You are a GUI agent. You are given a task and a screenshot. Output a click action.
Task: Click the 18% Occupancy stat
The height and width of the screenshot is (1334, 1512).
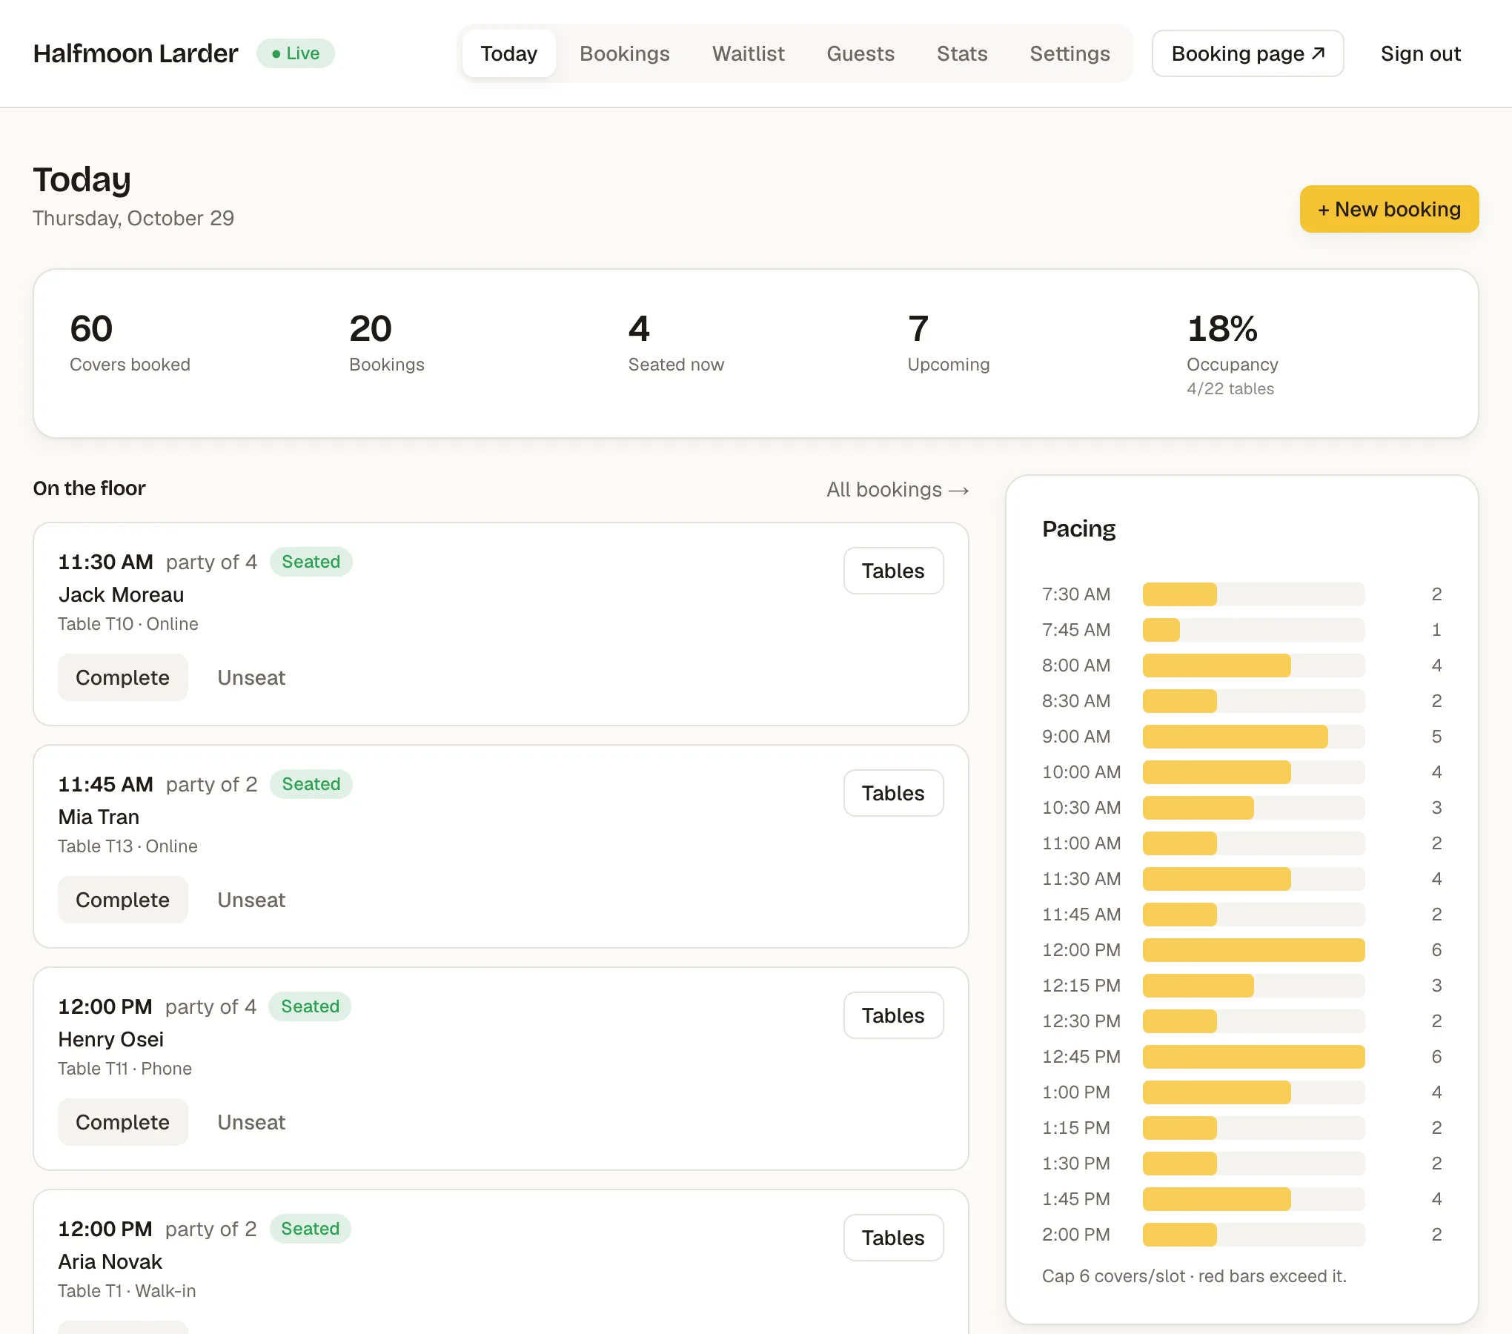pyautogui.click(x=1232, y=354)
